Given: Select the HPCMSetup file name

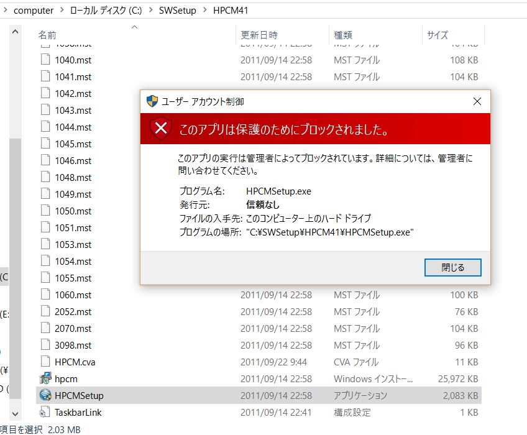Looking at the screenshot, I should coord(79,396).
